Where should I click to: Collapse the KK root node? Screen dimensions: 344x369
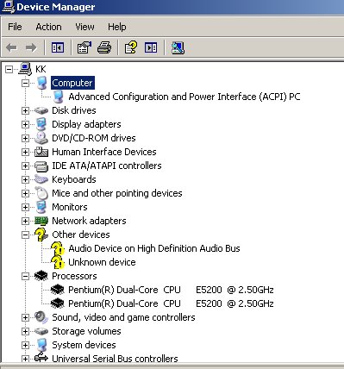[9, 69]
